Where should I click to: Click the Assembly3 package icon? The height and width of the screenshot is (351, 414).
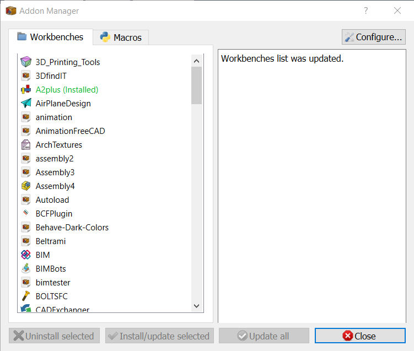(26, 172)
